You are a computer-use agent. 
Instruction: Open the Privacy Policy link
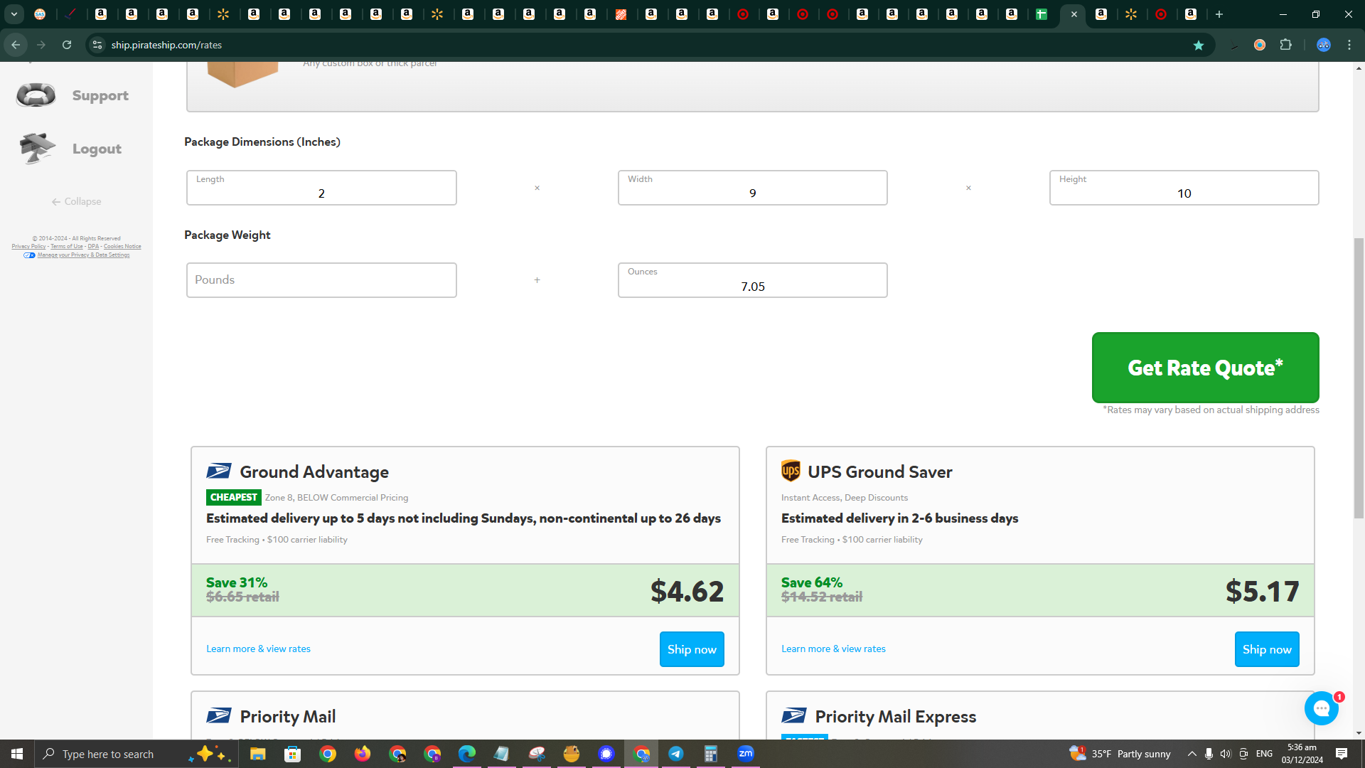tap(28, 247)
